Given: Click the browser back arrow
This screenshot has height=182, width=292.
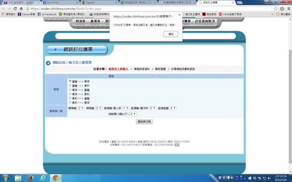Looking at the screenshot, I should coord(4,8).
